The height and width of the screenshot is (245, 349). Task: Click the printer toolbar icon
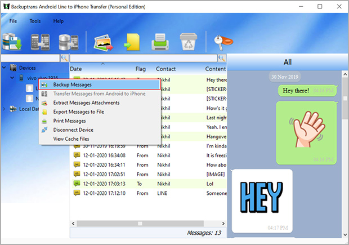point(160,41)
